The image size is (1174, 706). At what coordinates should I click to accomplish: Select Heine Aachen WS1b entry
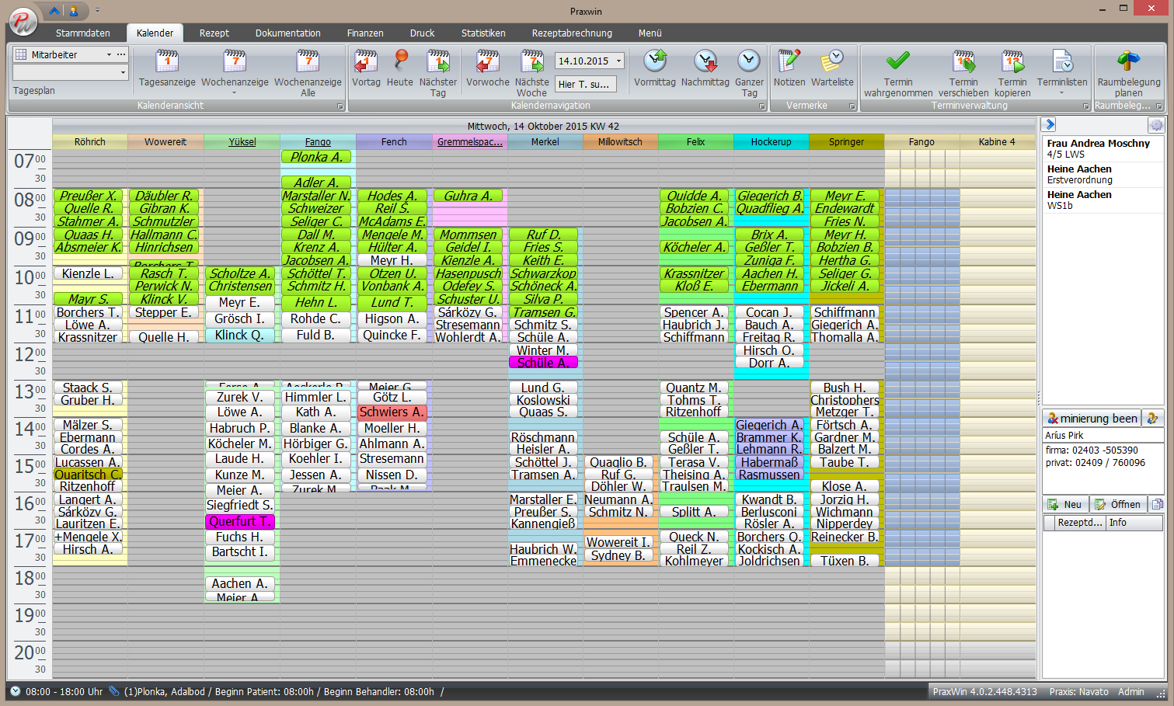1102,200
